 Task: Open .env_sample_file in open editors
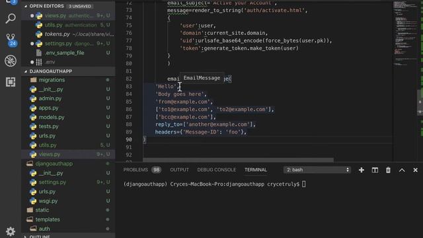[x=69, y=53]
